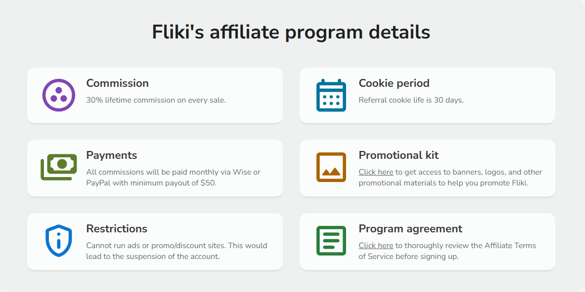Click the '30% lifetime commission' description text
Viewport: 585px width, 292px height.
[x=156, y=100]
